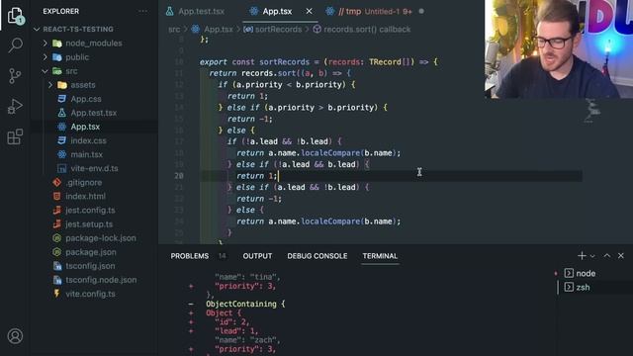Open .gitignore file
This screenshot has width=633, height=356.
pyautogui.click(x=83, y=182)
